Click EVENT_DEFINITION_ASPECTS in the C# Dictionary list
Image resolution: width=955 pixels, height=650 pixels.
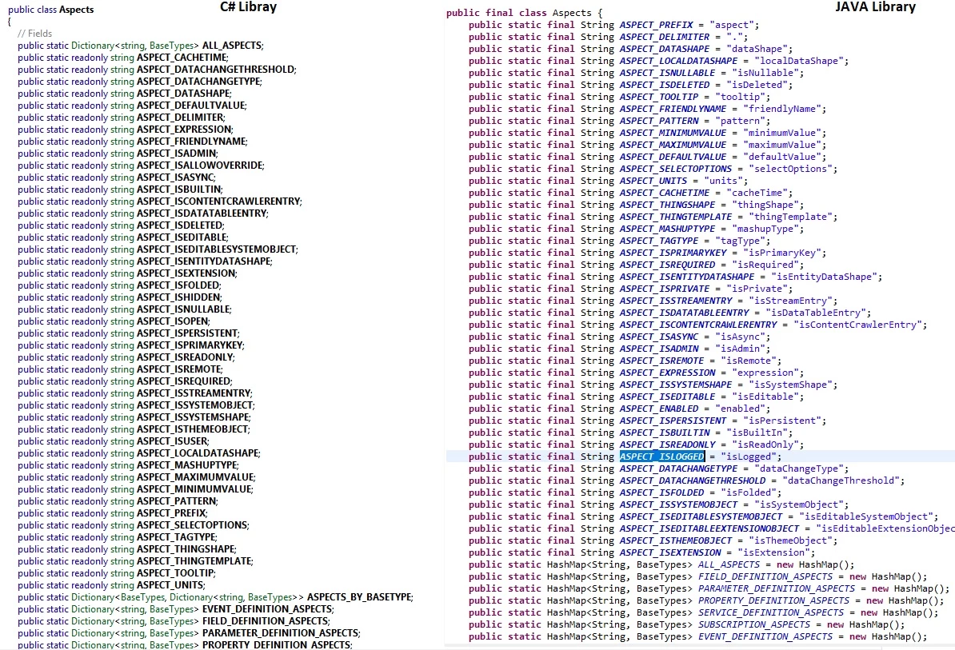click(x=267, y=609)
